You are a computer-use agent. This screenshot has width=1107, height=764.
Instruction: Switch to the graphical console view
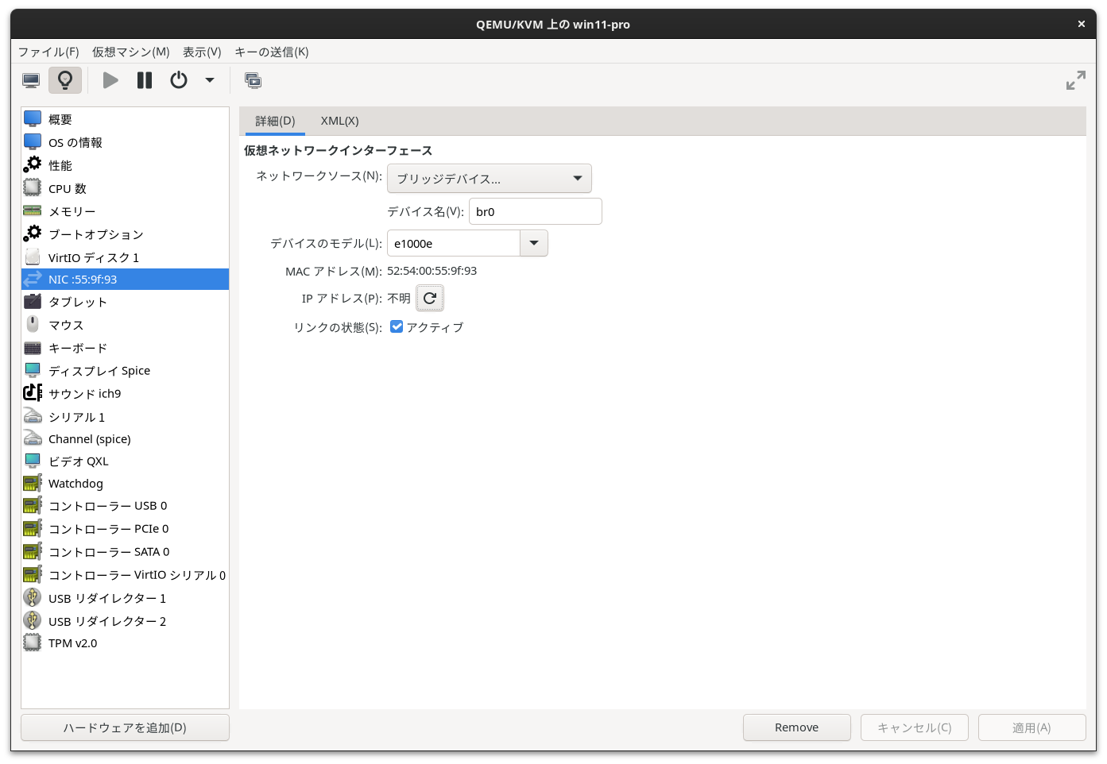click(31, 79)
